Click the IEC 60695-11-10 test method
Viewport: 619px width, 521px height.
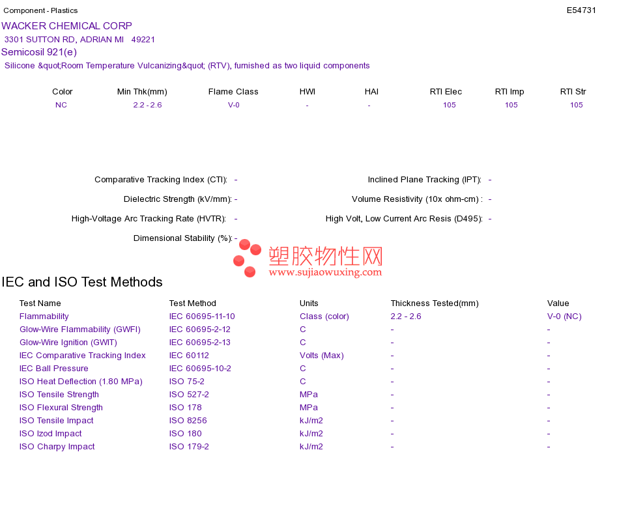[x=202, y=316]
